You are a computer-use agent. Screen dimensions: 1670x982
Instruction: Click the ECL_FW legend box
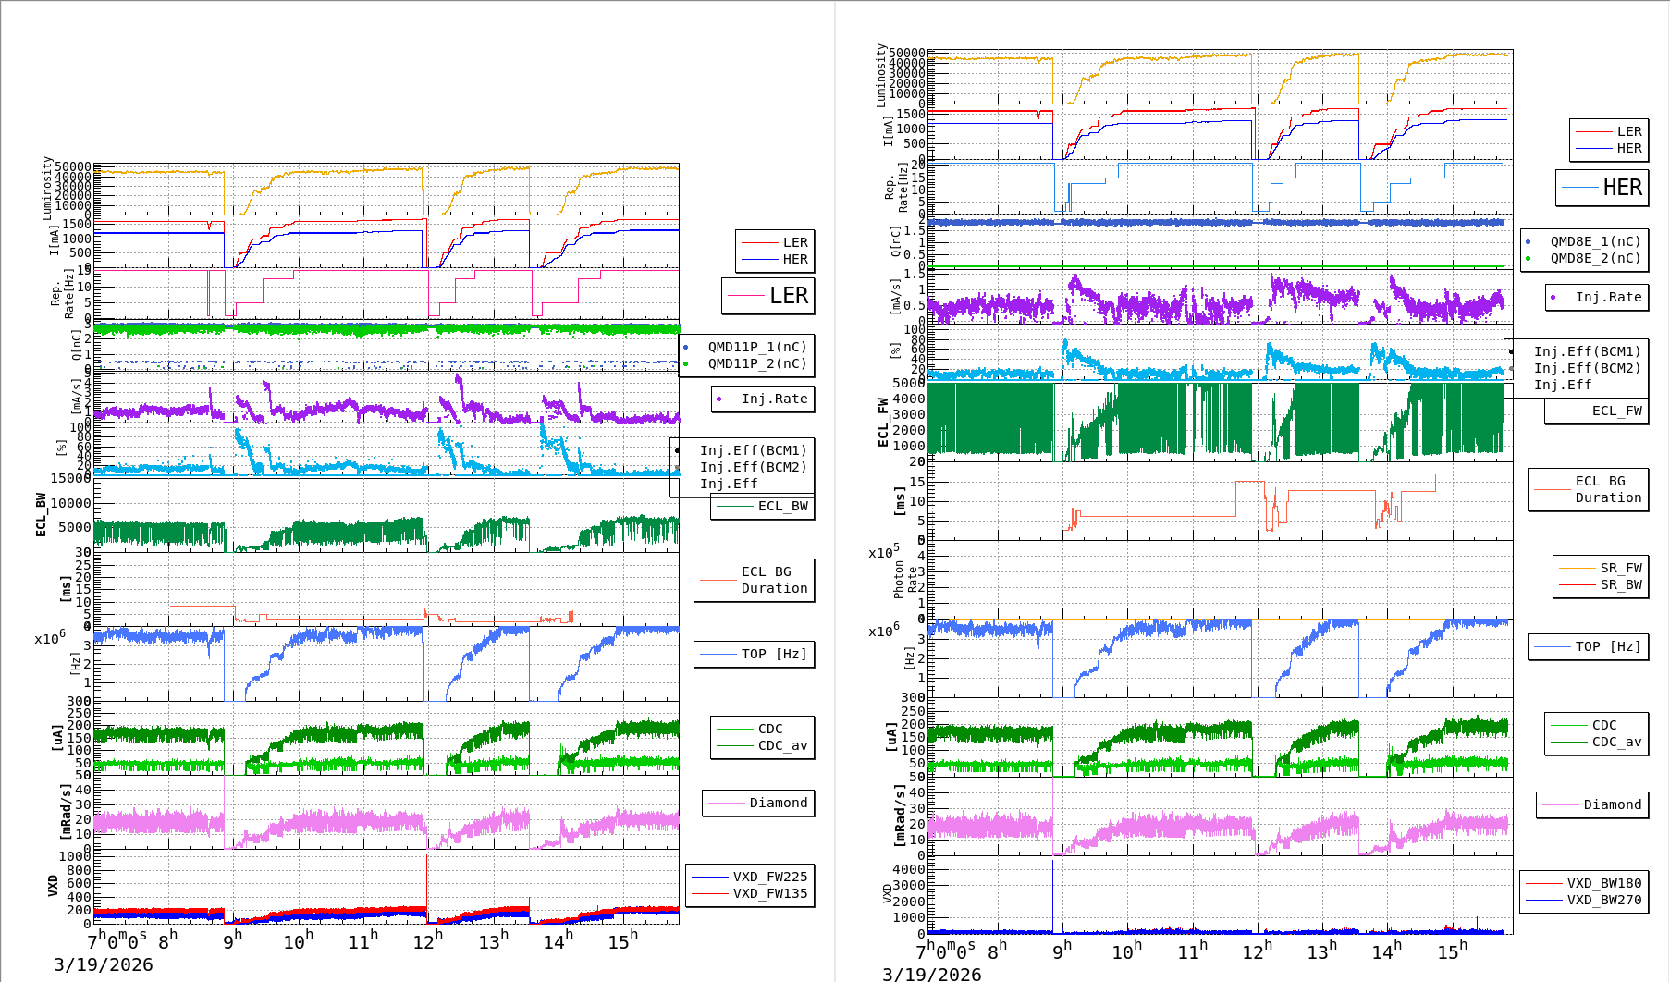coord(1597,411)
